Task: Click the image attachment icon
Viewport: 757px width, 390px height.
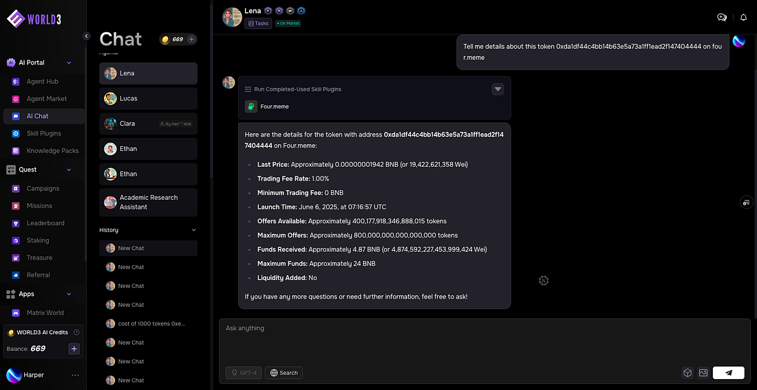Action: pyautogui.click(x=703, y=373)
